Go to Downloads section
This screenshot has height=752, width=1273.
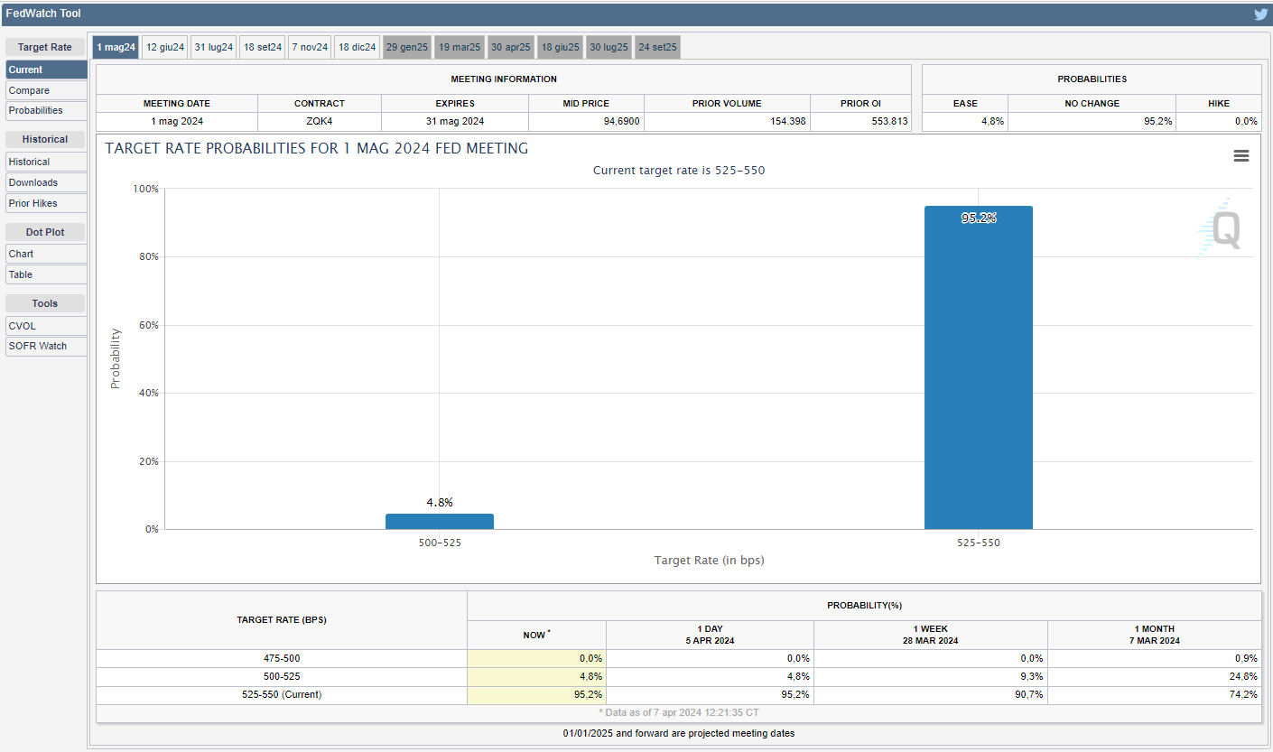pyautogui.click(x=46, y=182)
